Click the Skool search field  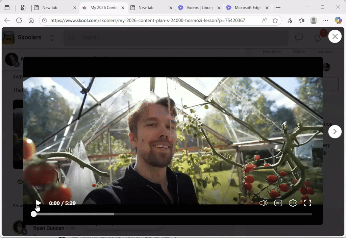point(176,38)
